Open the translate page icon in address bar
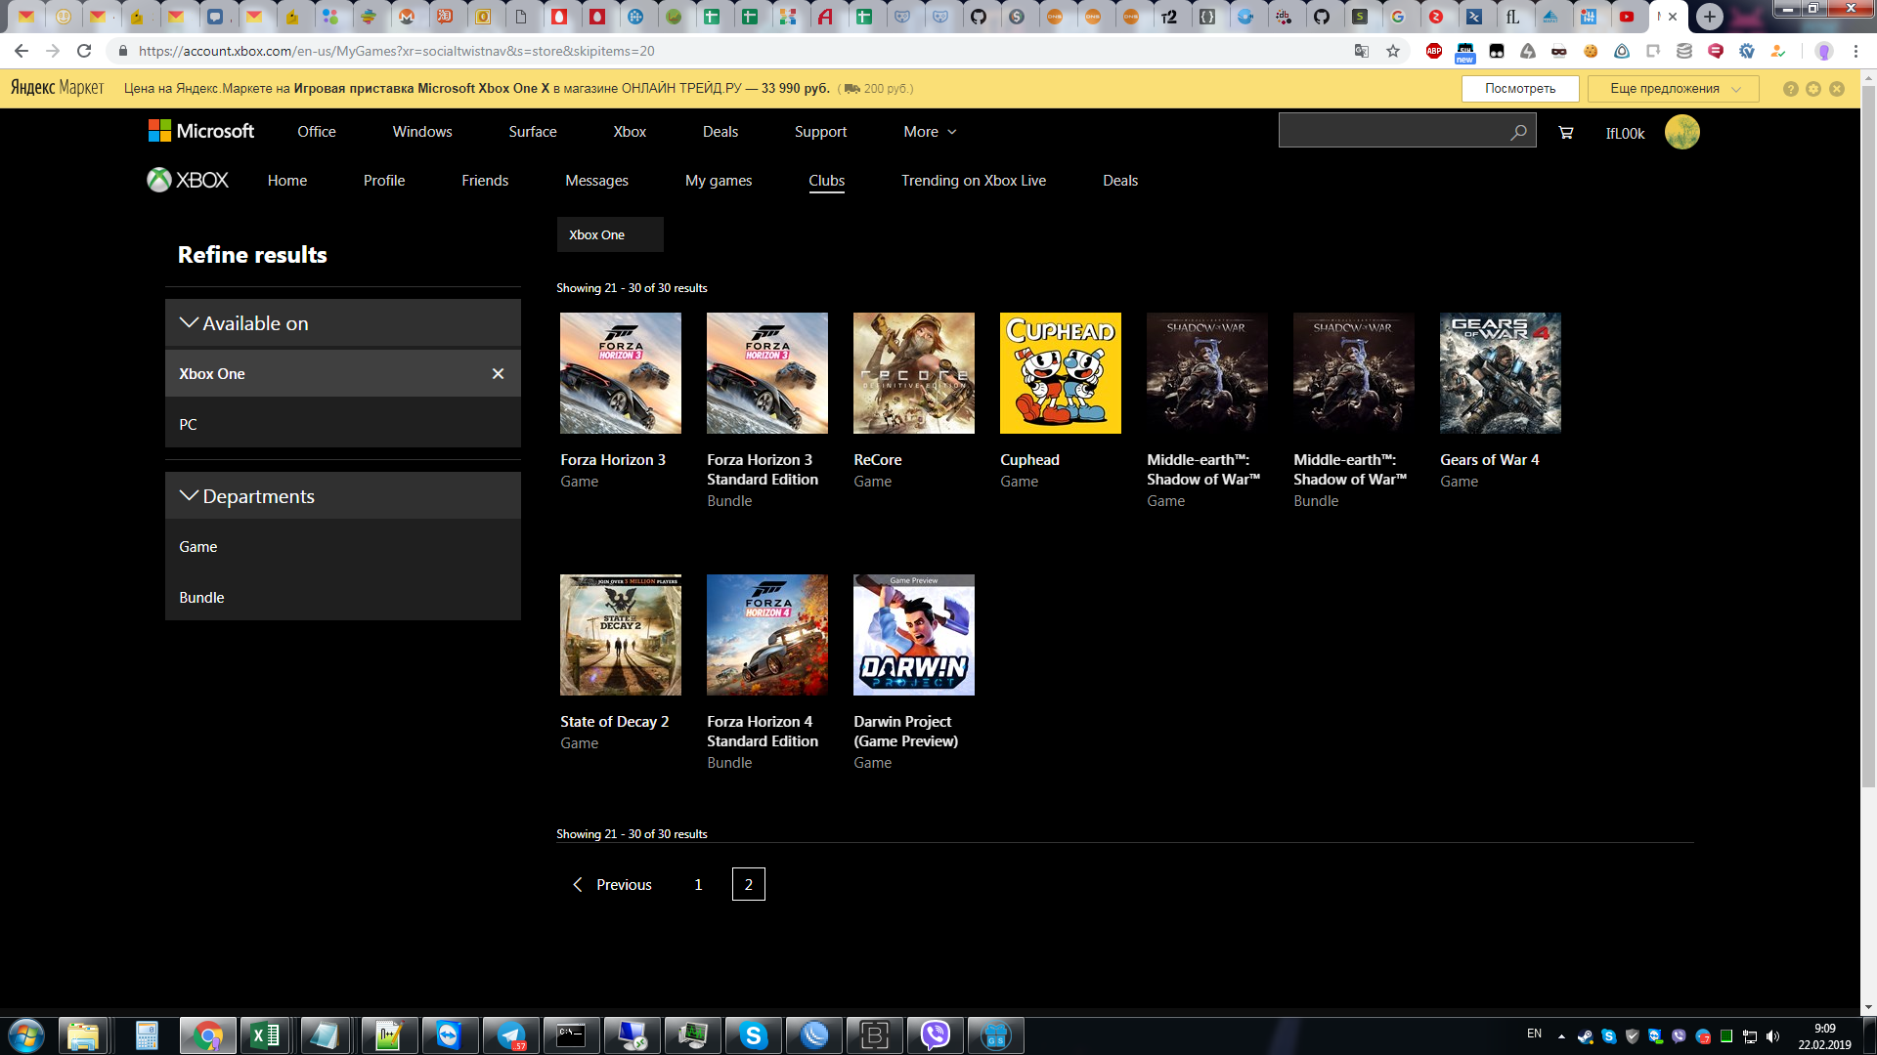1877x1055 pixels. pos(1362,51)
